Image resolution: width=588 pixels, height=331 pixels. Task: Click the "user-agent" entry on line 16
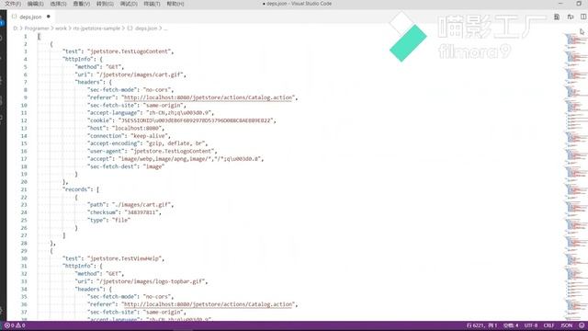pos(152,151)
